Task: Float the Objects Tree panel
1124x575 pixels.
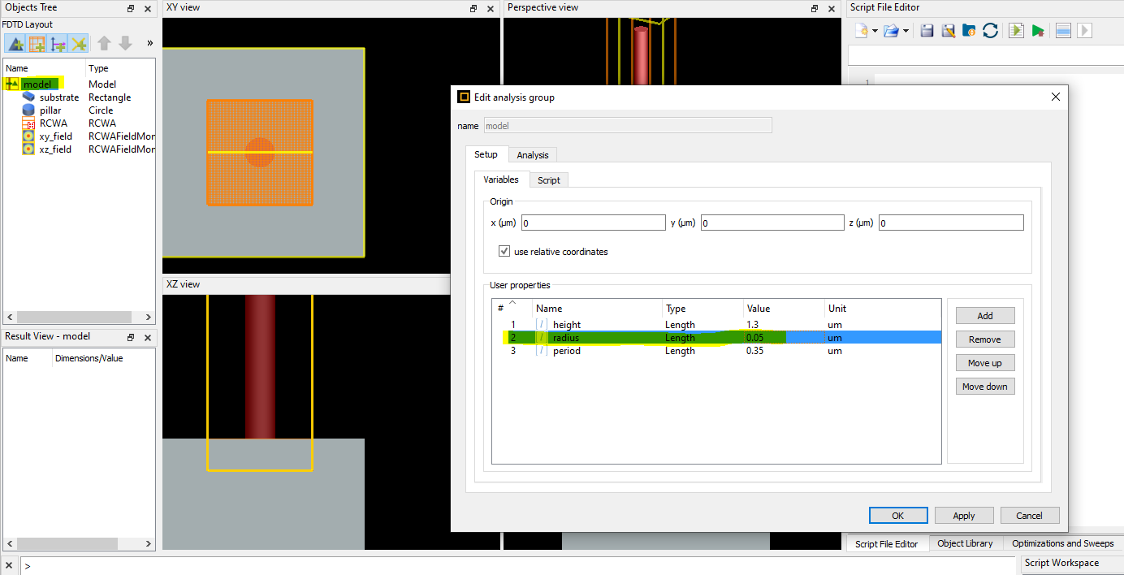Action: 131,9
